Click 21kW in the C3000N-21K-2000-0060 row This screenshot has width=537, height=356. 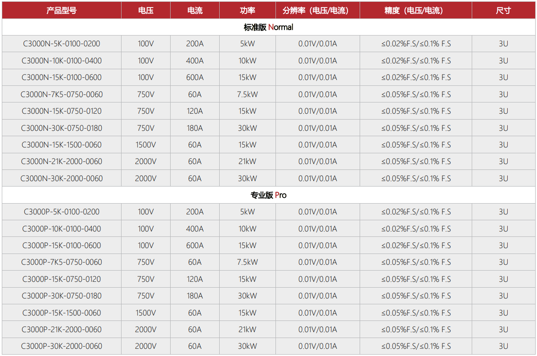click(247, 161)
